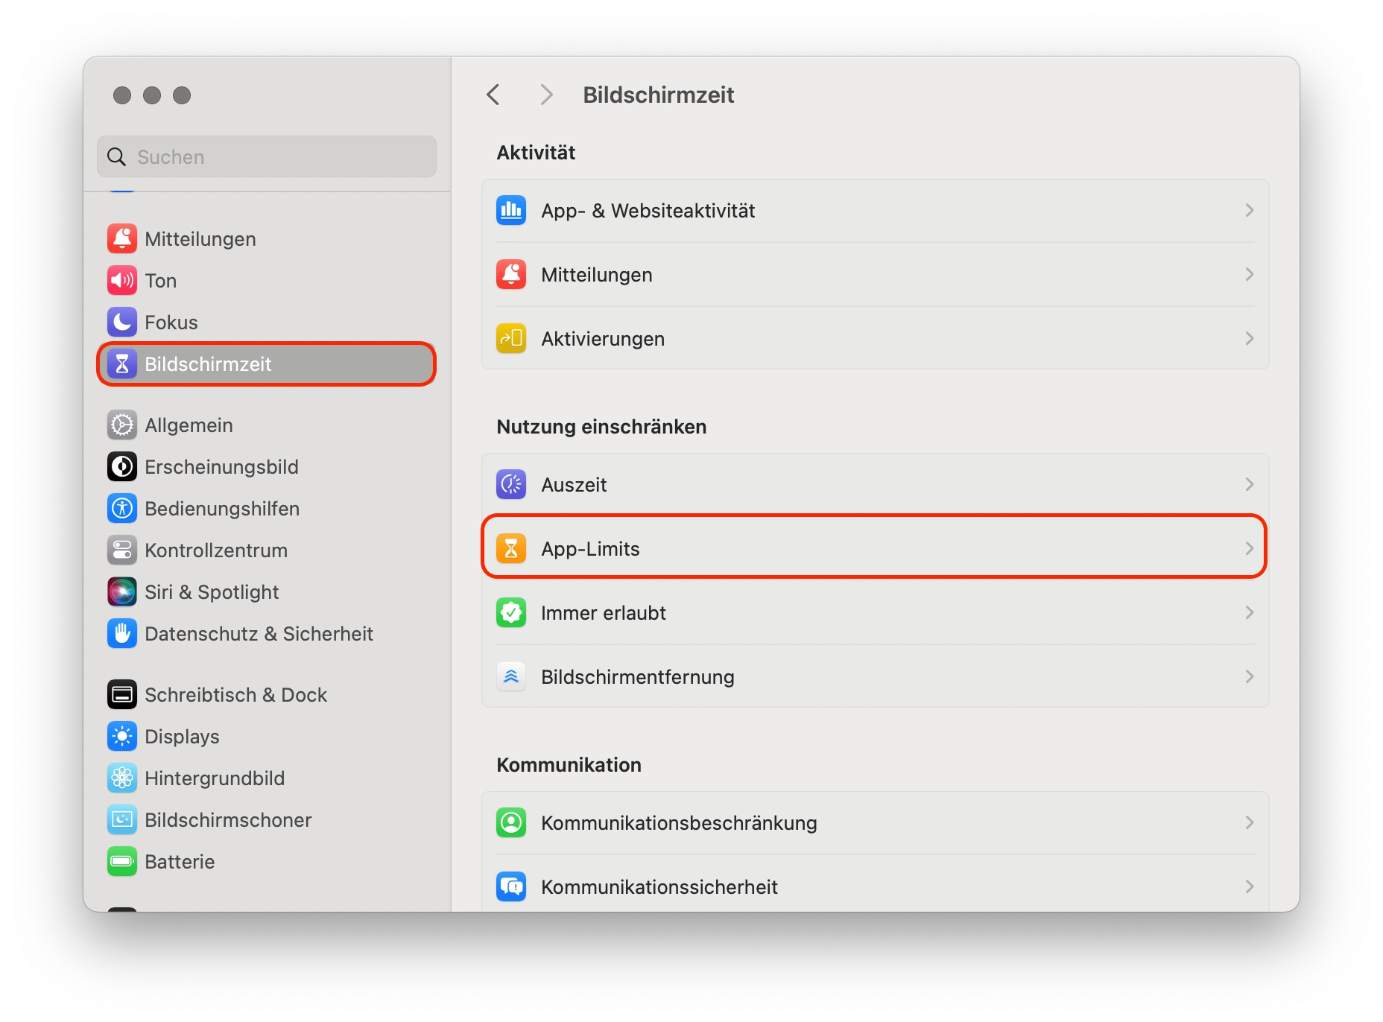Open Immer erlaubt via its chevron

[x=1250, y=613]
